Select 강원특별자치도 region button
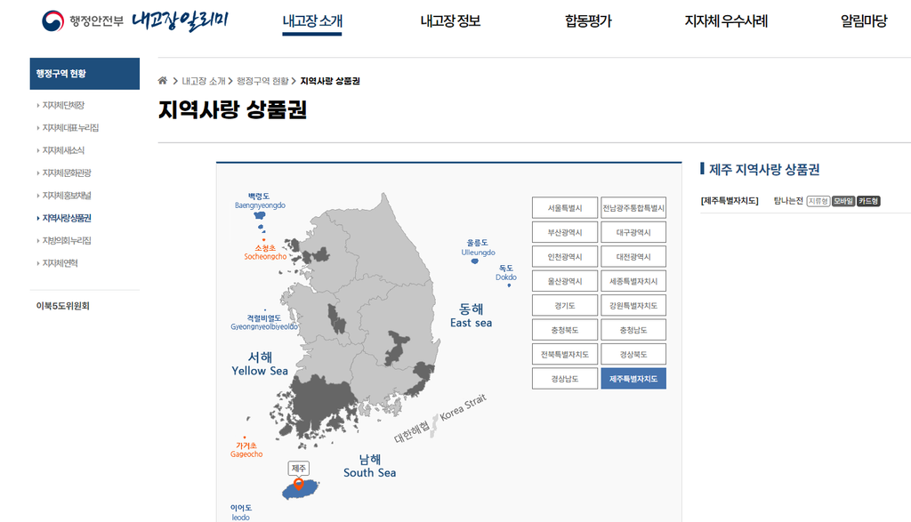The width and height of the screenshot is (911, 522). coord(633,305)
